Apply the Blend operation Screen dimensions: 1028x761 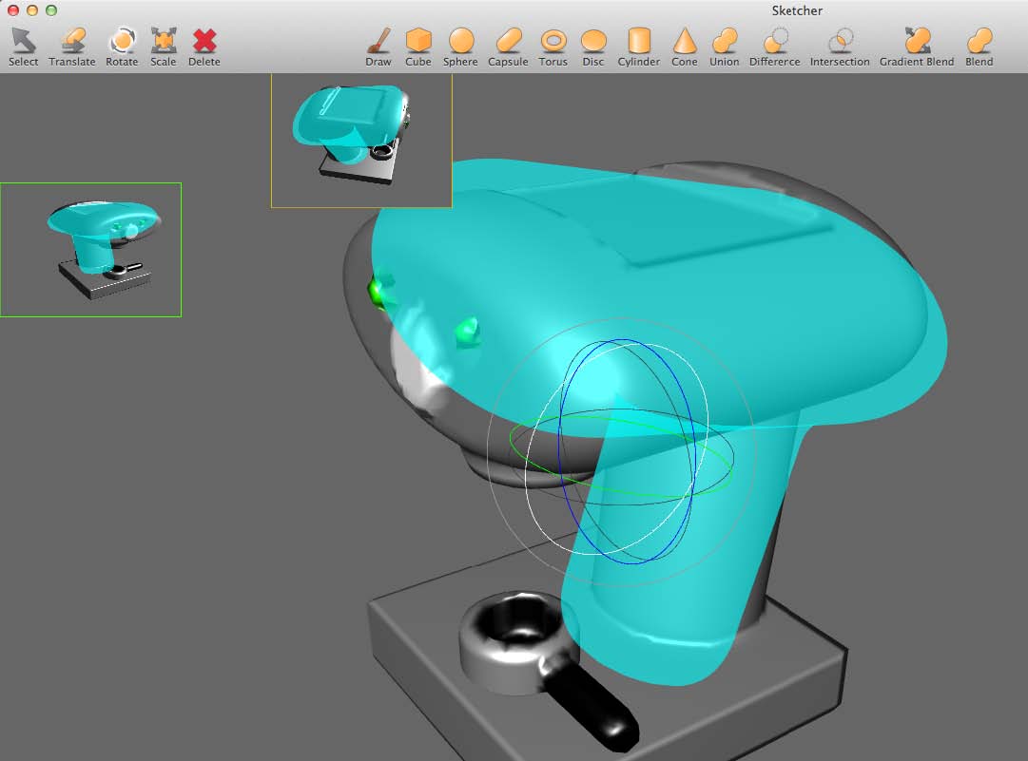979,48
